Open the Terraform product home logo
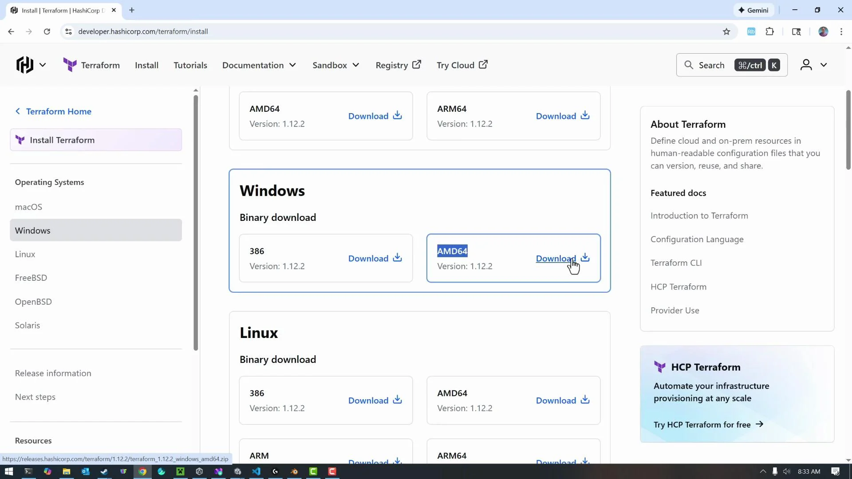 (x=91, y=65)
